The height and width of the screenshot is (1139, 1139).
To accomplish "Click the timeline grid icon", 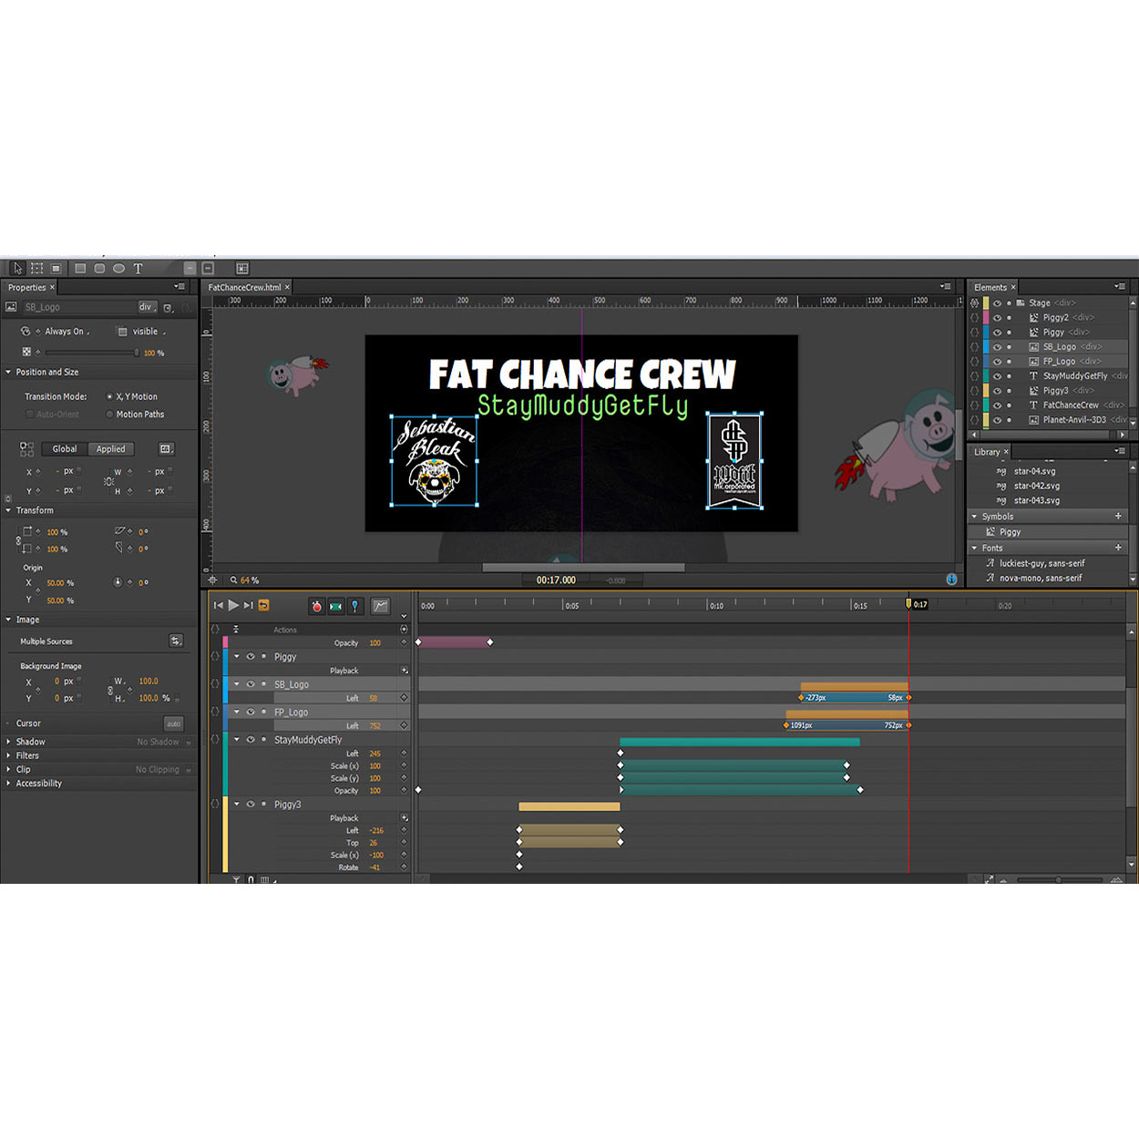I will point(265,879).
